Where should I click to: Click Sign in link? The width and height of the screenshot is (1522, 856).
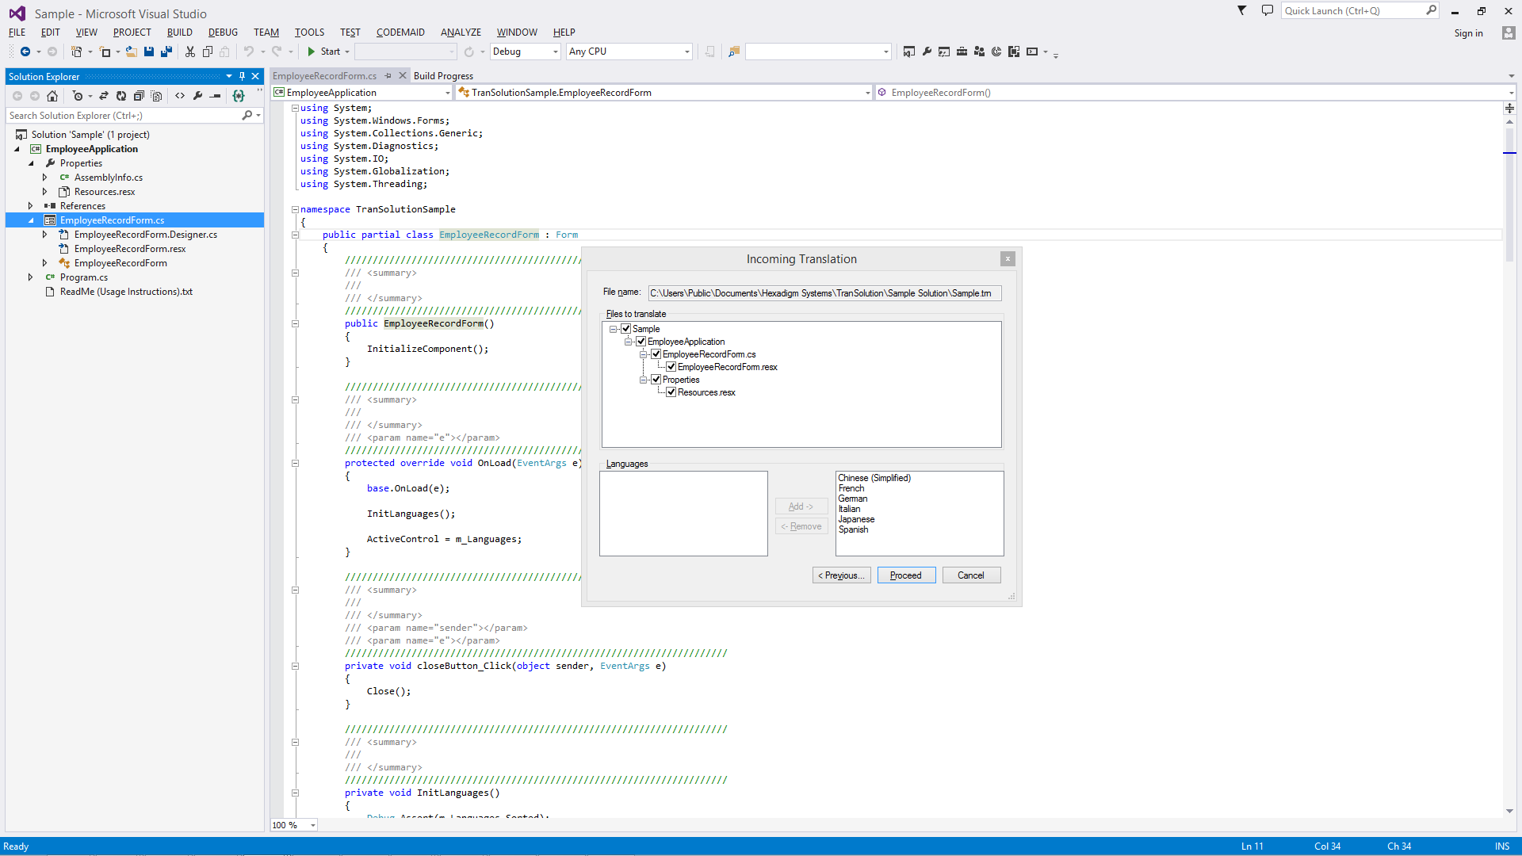1468,33
